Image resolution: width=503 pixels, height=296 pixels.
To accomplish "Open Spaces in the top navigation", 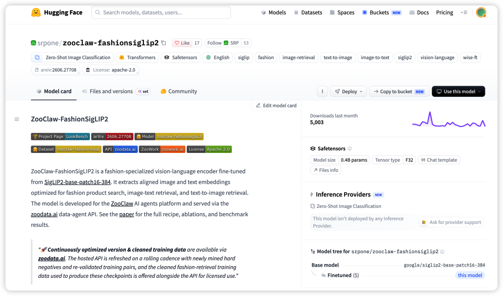I will (342, 13).
